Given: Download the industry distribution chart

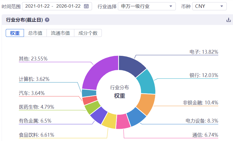Looking at the screenshot, I should [229, 20].
